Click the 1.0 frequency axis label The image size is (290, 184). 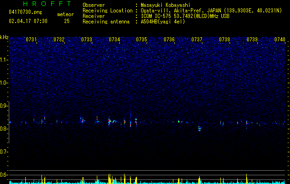point(4,83)
